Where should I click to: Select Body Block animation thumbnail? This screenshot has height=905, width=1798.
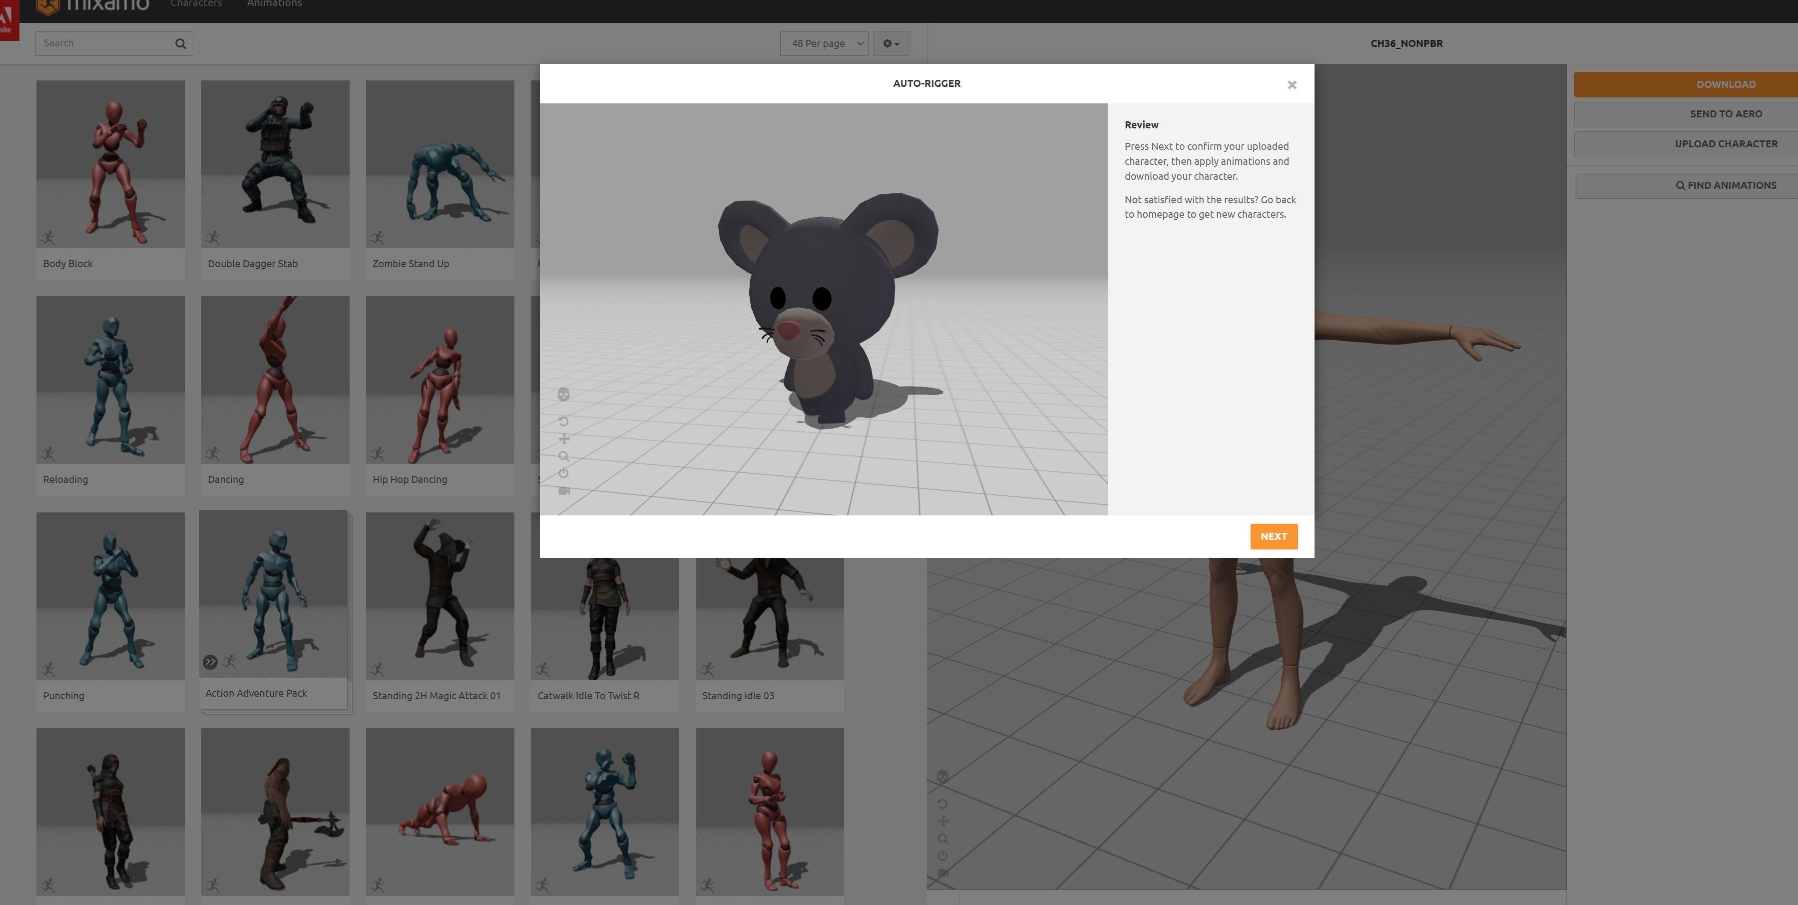point(110,165)
